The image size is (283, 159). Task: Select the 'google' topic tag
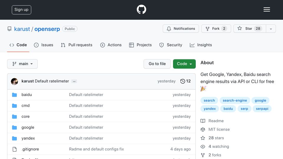coord(260,100)
